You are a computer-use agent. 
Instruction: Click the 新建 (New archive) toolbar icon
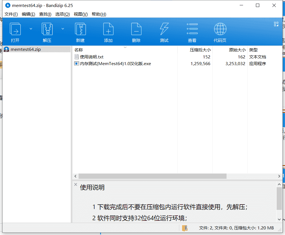(80, 29)
